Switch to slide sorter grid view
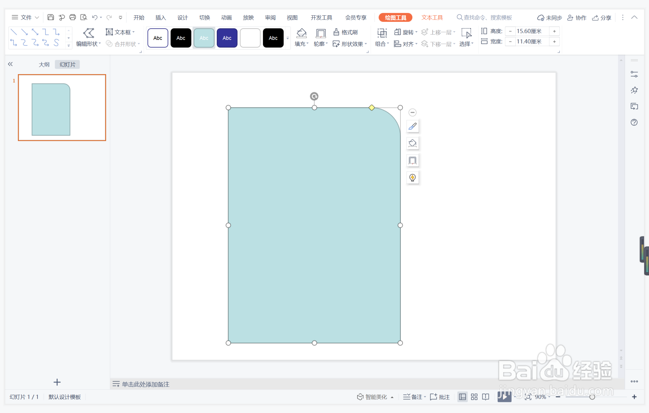The height and width of the screenshot is (413, 649). click(474, 397)
